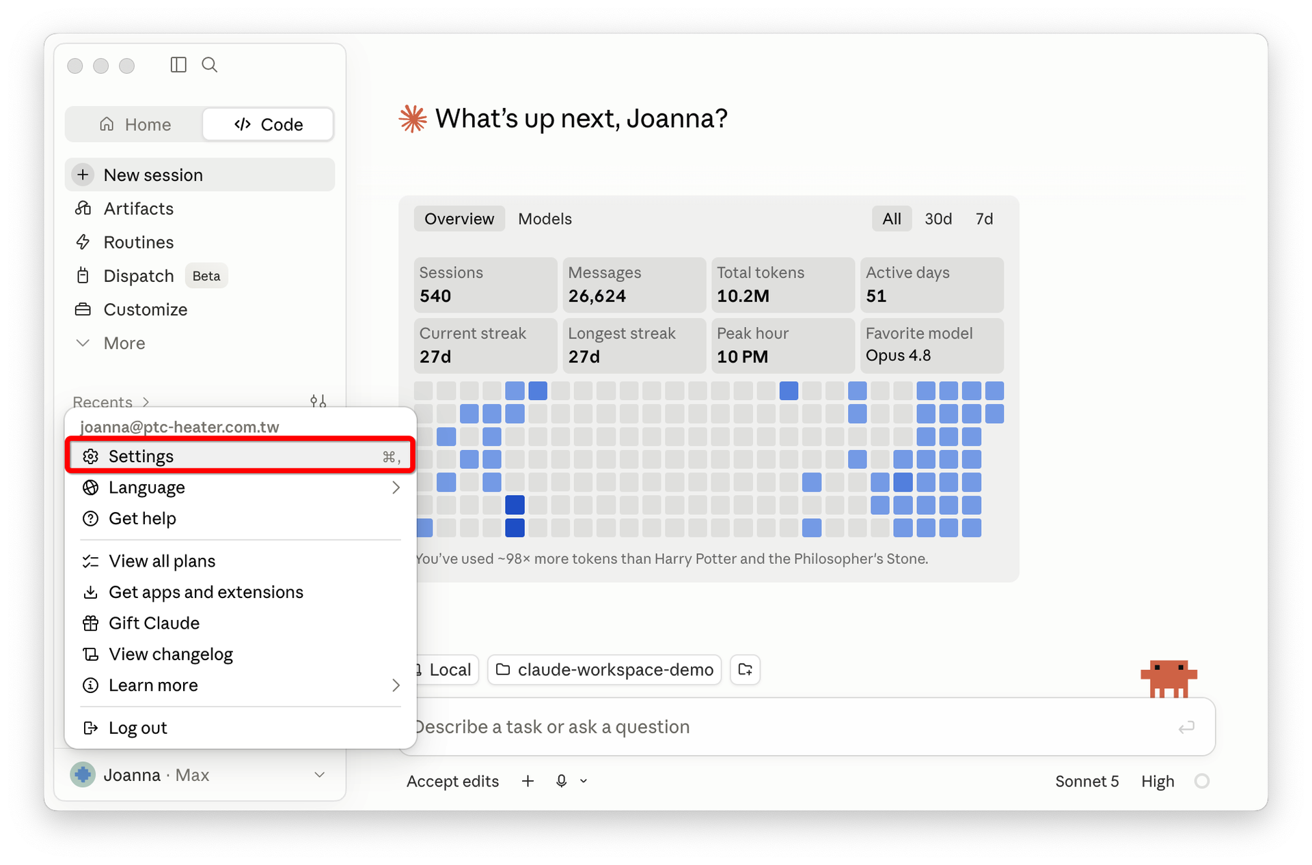Click the Recents filter sliders icon
The image size is (1312, 865).
tap(318, 401)
